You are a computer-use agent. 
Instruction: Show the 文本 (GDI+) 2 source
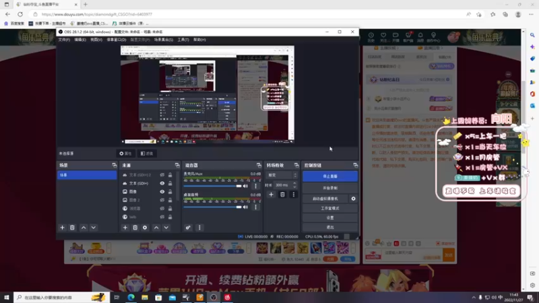[162, 175]
